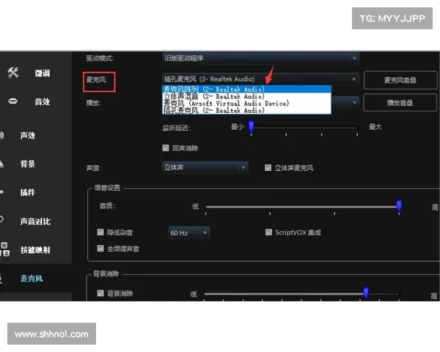Viewport: 440px width, 352px height.
Task: Select 插孔麦克风 (2- Realtek Audio) list option
Action: (246, 110)
